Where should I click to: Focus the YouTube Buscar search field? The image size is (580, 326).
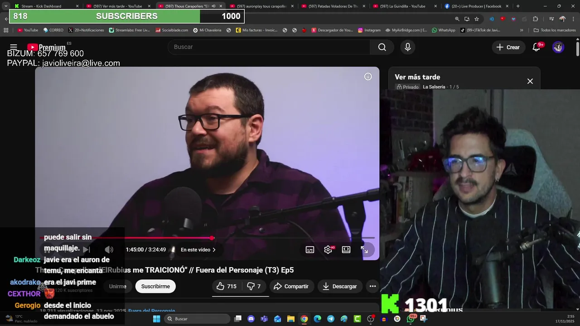coord(269,47)
